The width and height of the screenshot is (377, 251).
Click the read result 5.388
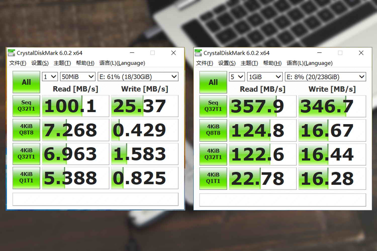(x=75, y=178)
